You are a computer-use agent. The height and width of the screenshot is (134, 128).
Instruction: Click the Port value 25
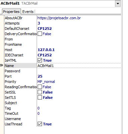coord(40,76)
